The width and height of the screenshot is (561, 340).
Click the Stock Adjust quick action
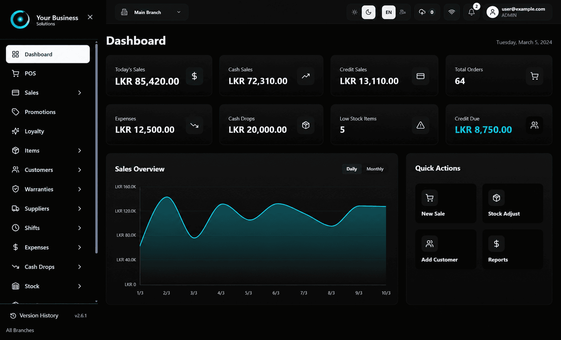pos(513,203)
